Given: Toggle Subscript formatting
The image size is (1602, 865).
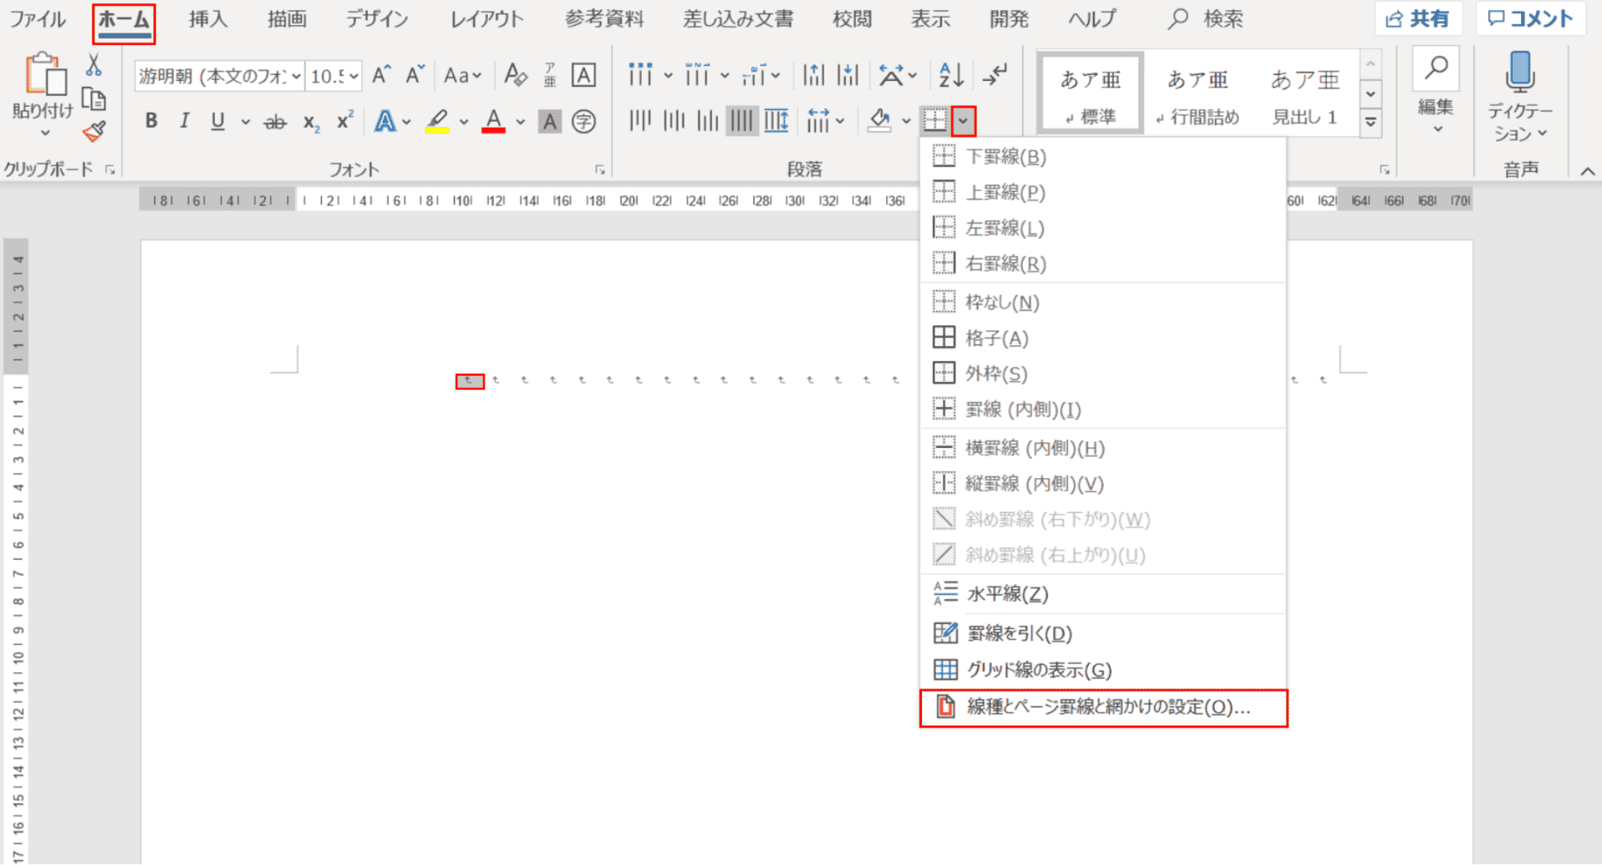Looking at the screenshot, I should (x=310, y=123).
